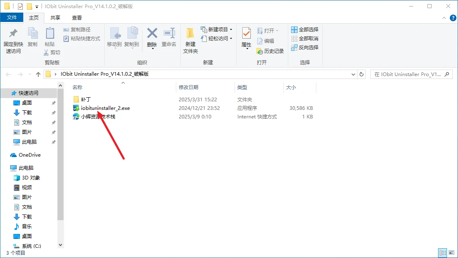Image resolution: width=458 pixels, height=258 pixels.
Task: Switch to Large icons view
Action: [451, 253]
